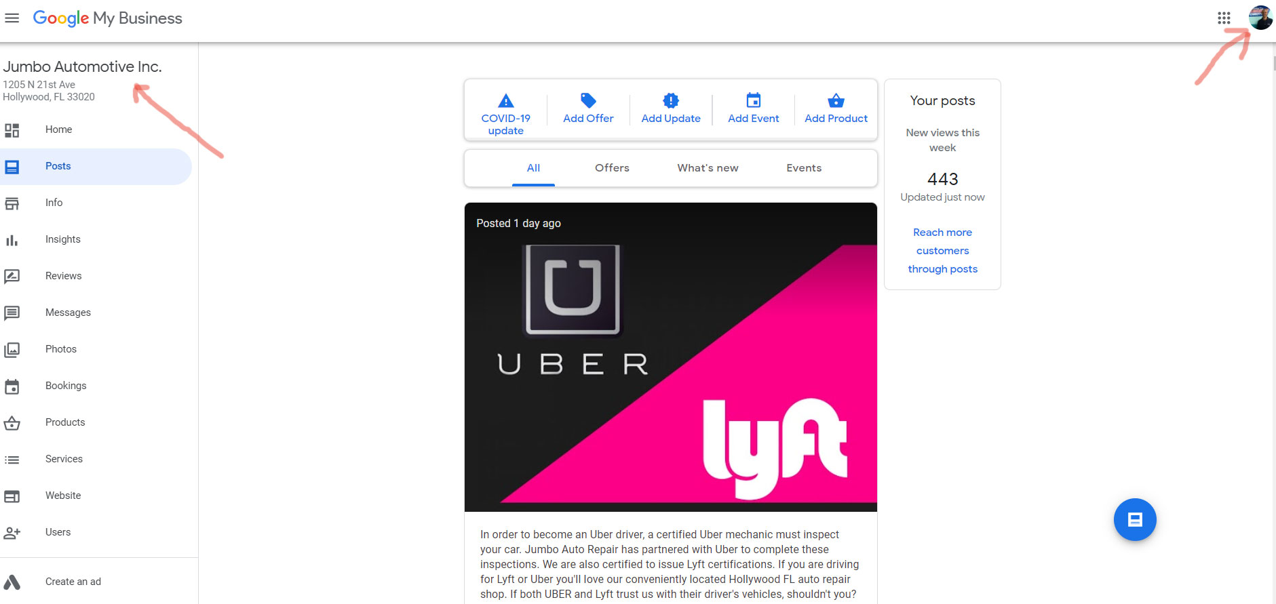Click the Google My Business logo
Screen dimensions: 1276x604
pos(107,18)
